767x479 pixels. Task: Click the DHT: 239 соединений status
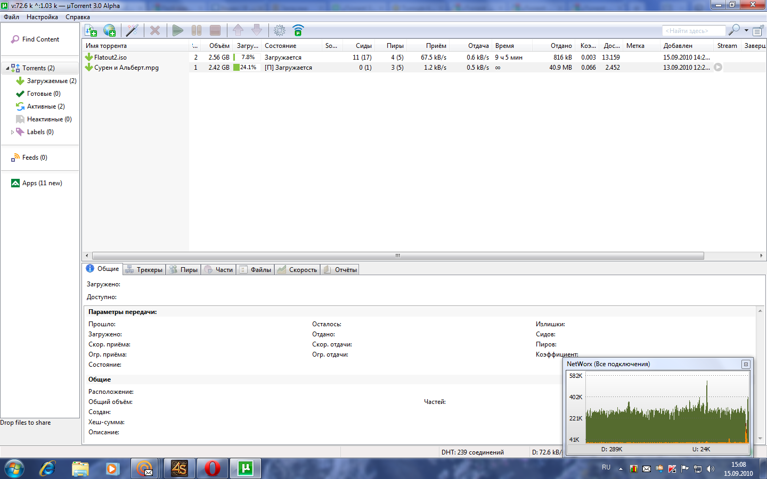point(472,452)
